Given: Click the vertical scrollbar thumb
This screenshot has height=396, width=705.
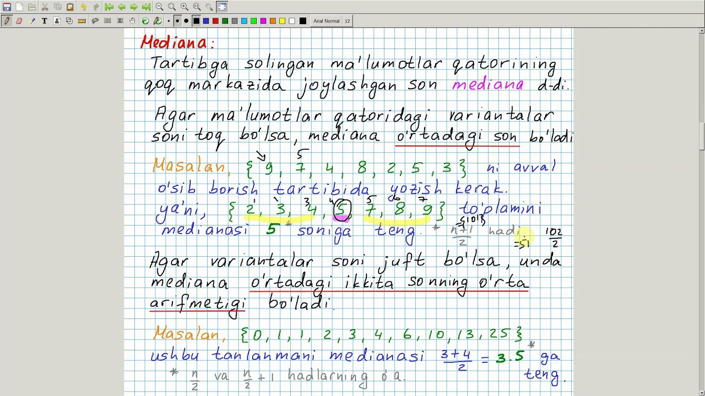Looking at the screenshot, I should click(702, 136).
